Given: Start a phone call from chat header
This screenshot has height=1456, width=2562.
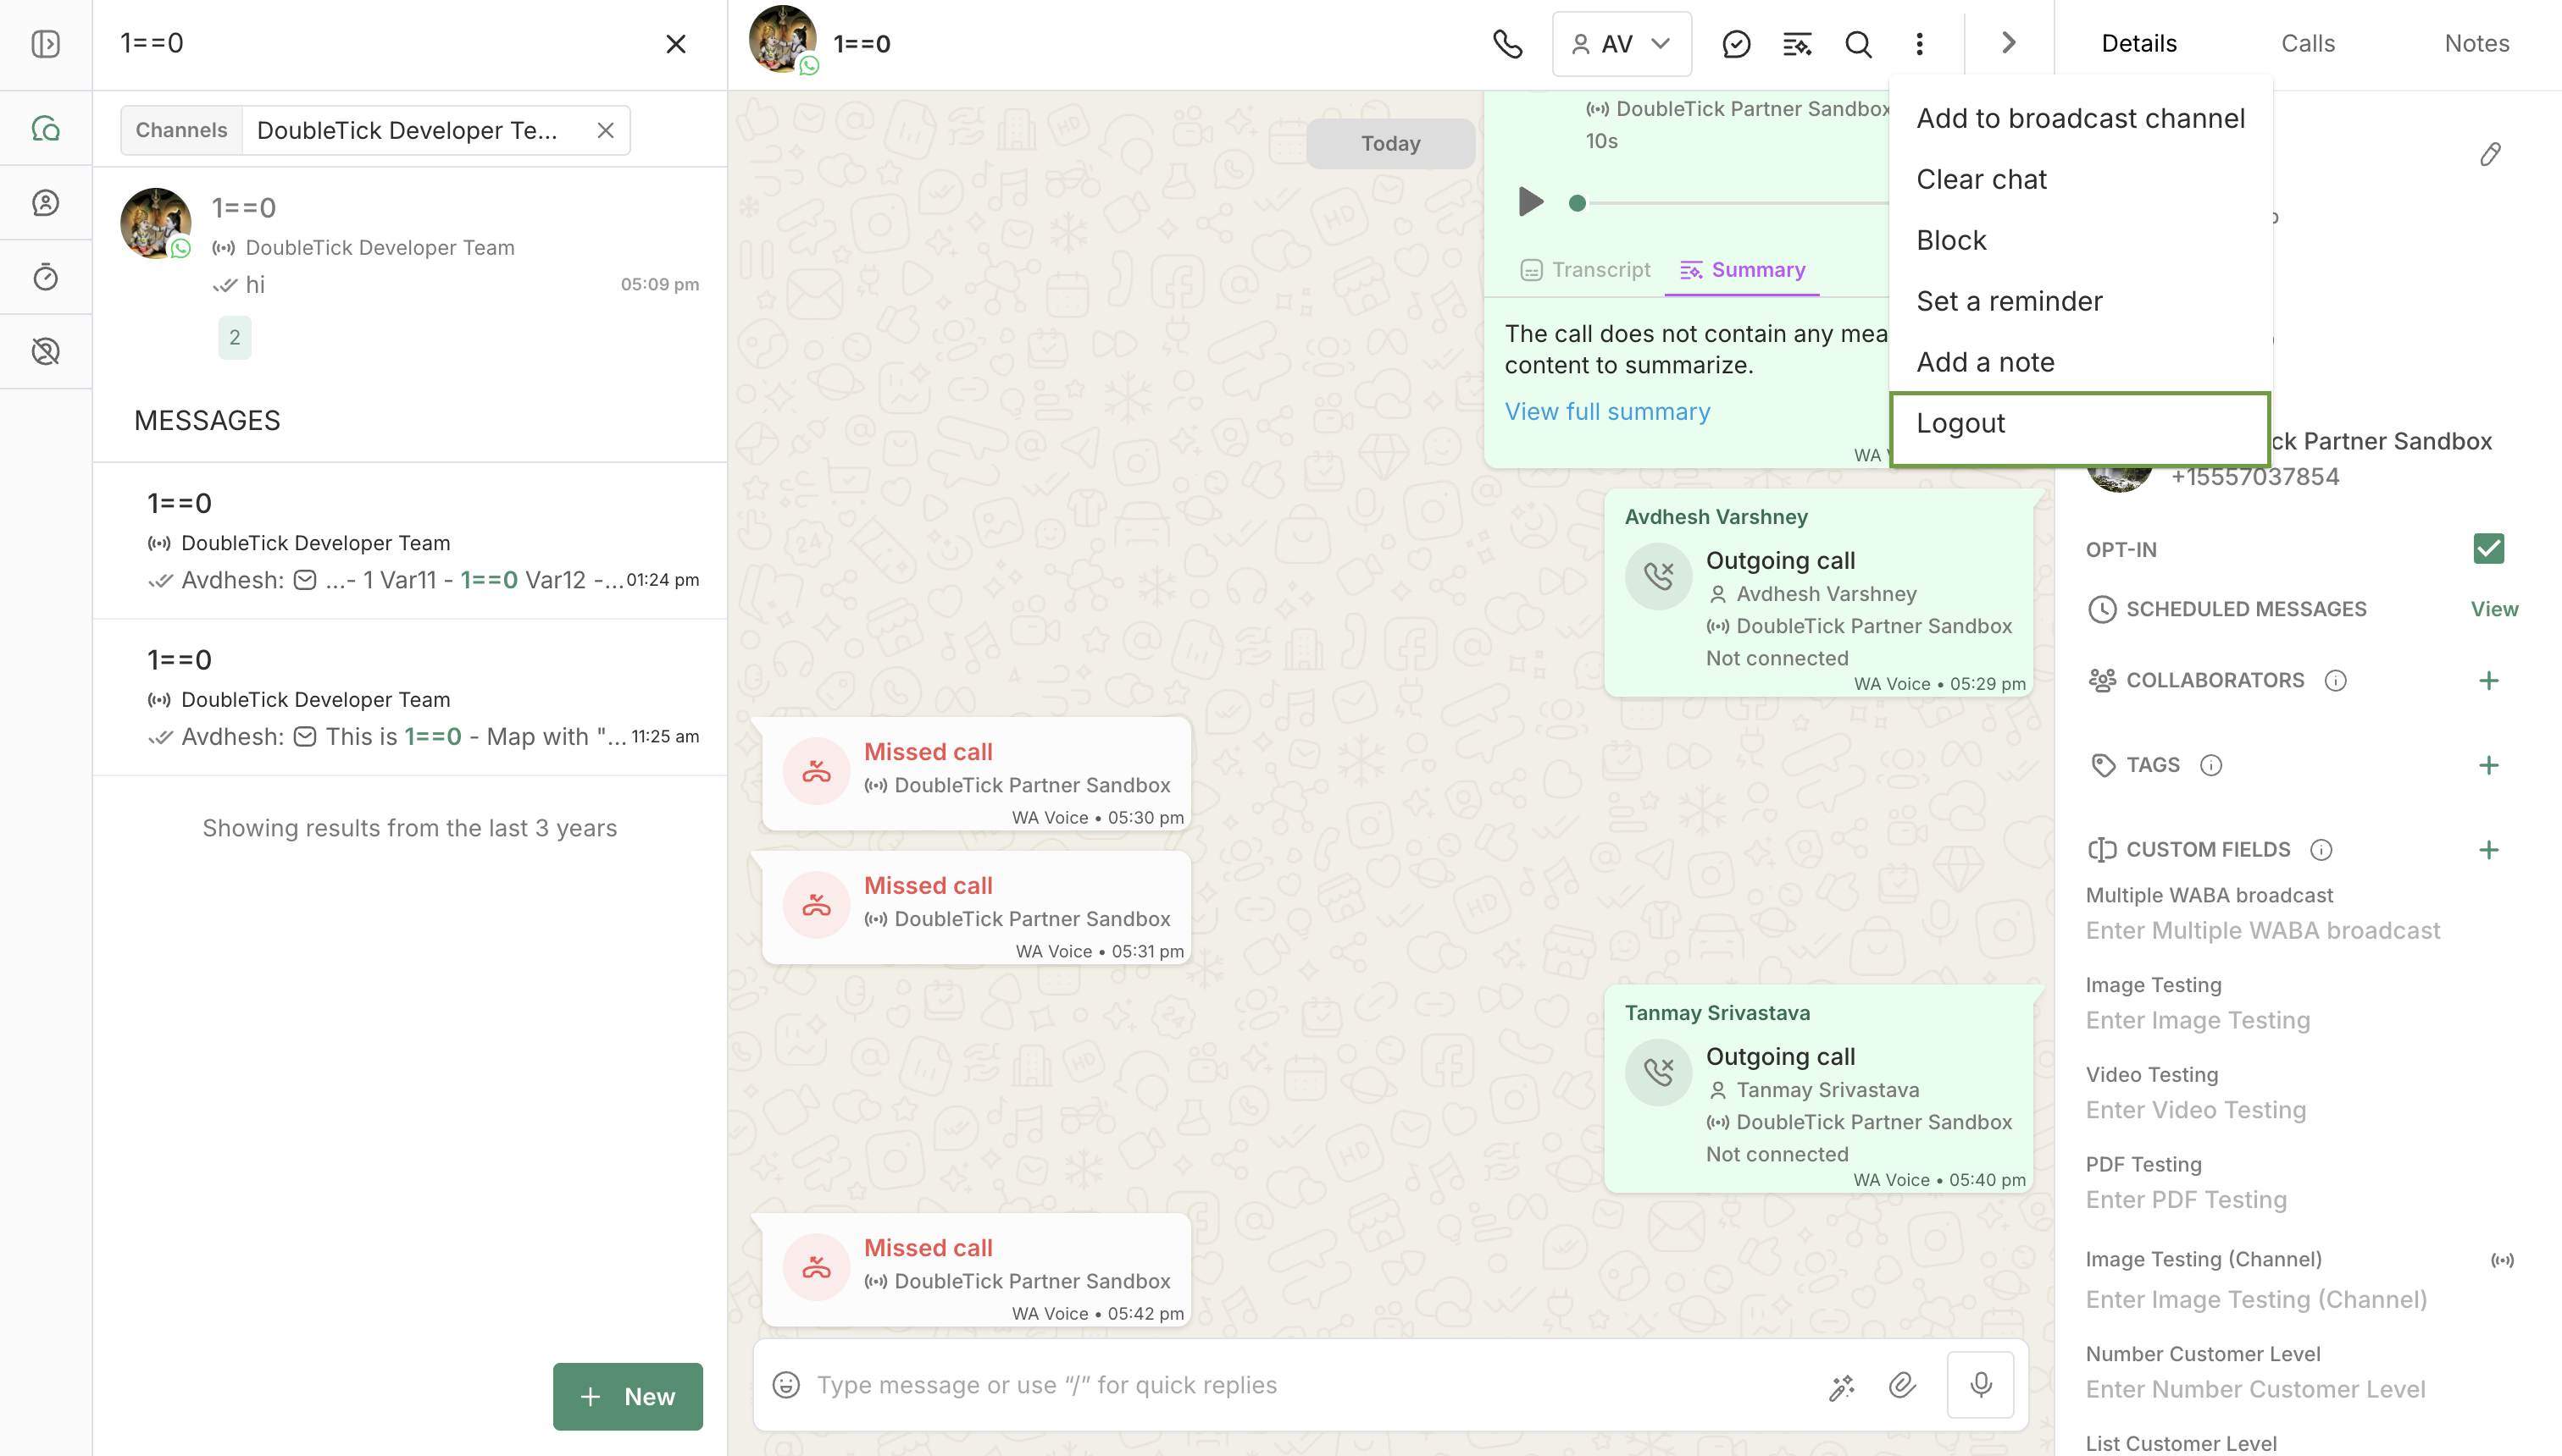Looking at the screenshot, I should coord(1507,44).
